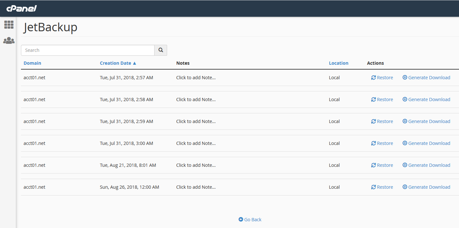Click the Notes column header

(x=183, y=63)
